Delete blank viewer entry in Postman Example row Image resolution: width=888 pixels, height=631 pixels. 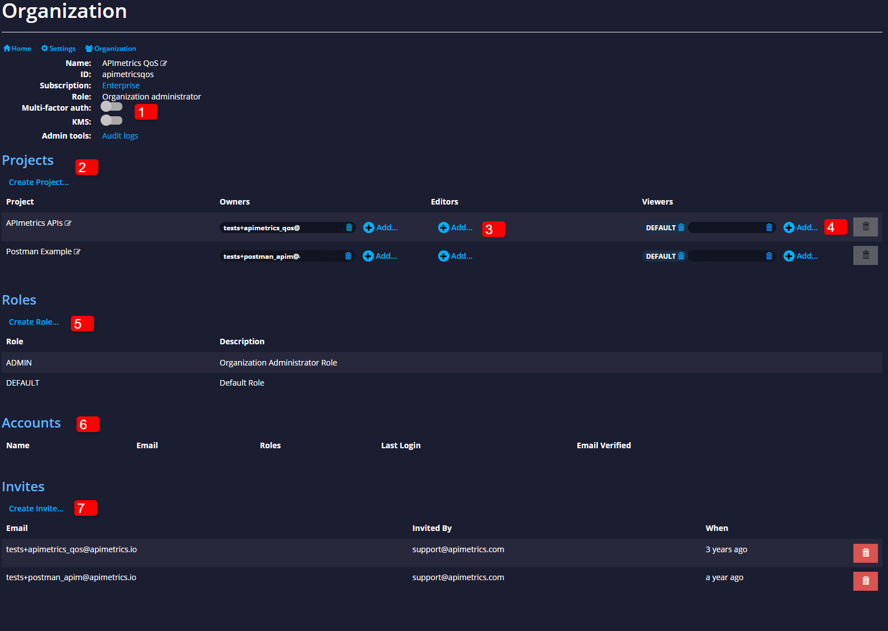[x=769, y=256]
